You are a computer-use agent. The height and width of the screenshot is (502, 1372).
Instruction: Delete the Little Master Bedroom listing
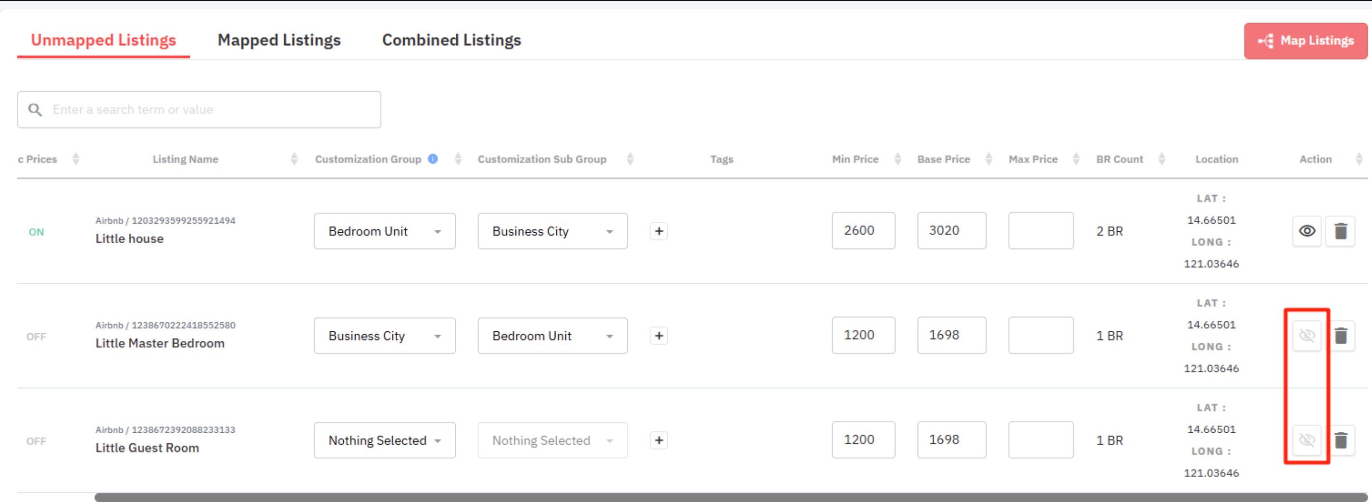click(x=1341, y=336)
